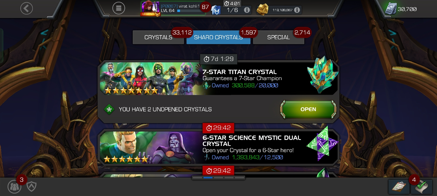The image size is (437, 196).
Task: Expand the left side arrow panel
Action: coord(45,33)
